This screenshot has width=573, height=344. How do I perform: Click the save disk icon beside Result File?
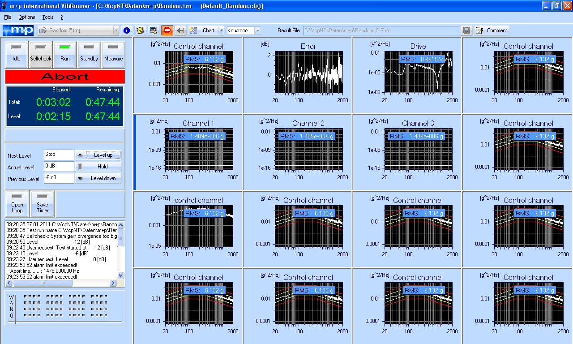[466, 30]
